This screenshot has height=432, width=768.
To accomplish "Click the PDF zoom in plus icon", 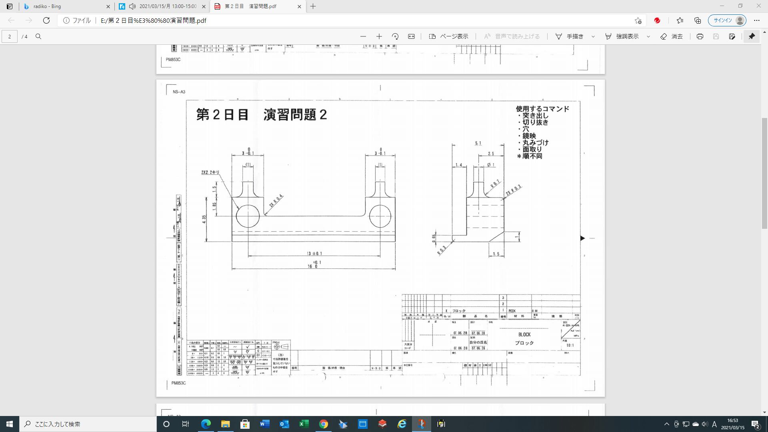I will click(x=379, y=36).
